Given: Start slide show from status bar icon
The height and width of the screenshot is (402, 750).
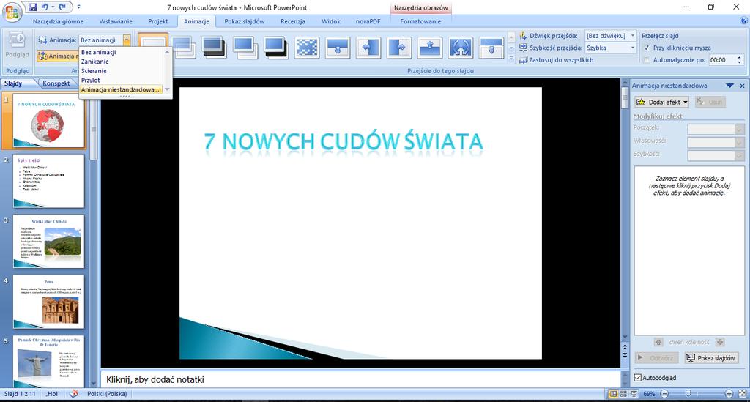Looking at the screenshot, I should (634, 394).
